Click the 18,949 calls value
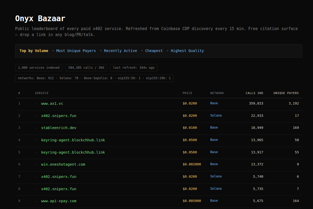 tap(257, 128)
